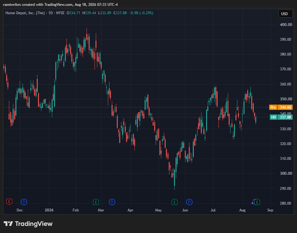Click the 310.00 price axis label
Image resolution: width=297 pixels, height=233 pixels.
tap(286, 159)
